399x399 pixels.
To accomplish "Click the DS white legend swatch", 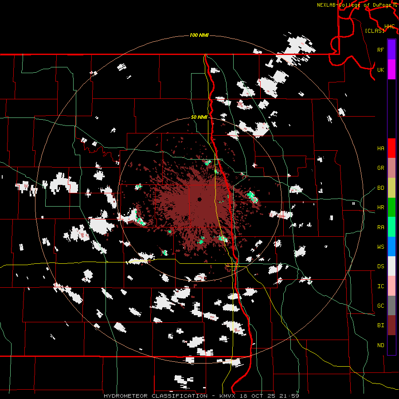I will [391, 266].
